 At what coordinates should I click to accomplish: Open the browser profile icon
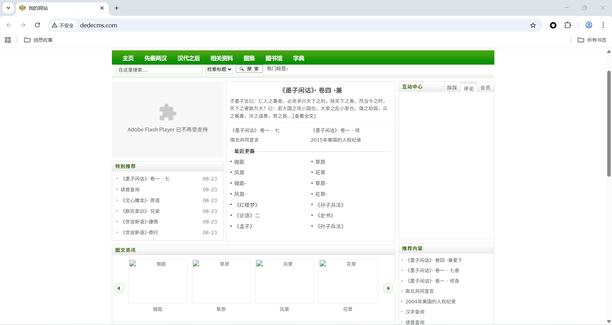589,25
